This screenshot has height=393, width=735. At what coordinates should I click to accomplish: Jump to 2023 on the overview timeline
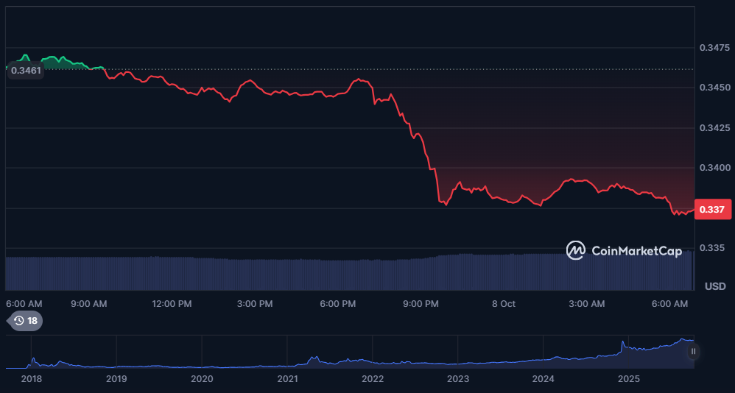click(x=458, y=378)
